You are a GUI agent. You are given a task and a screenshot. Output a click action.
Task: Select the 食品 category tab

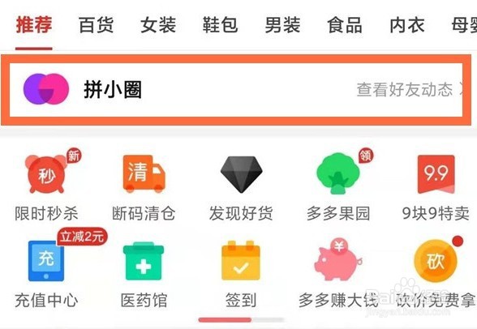tap(345, 25)
